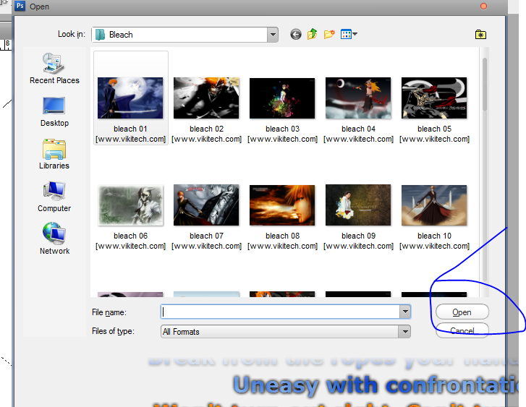Create a new folder

coord(329,34)
